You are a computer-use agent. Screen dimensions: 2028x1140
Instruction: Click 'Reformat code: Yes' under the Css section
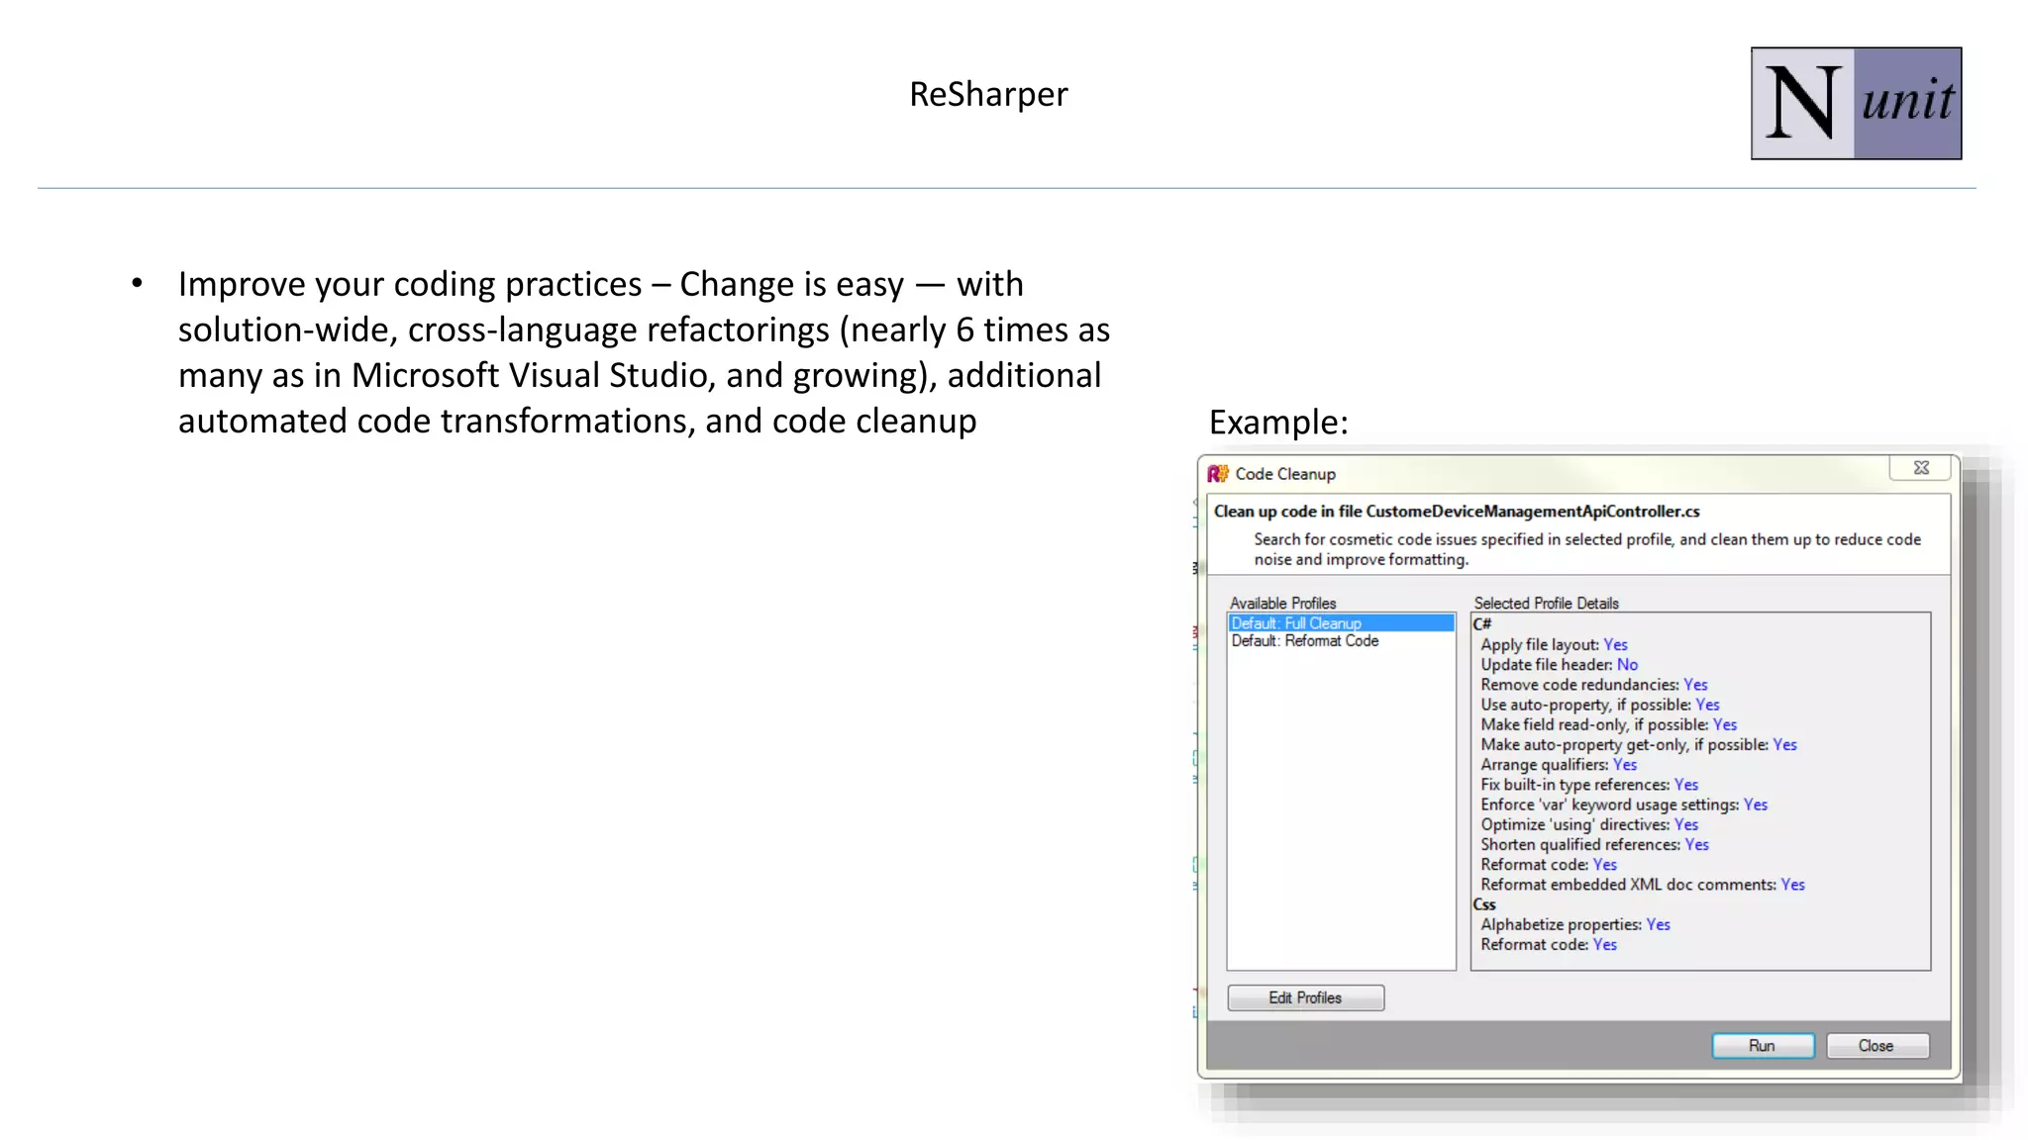(1548, 945)
